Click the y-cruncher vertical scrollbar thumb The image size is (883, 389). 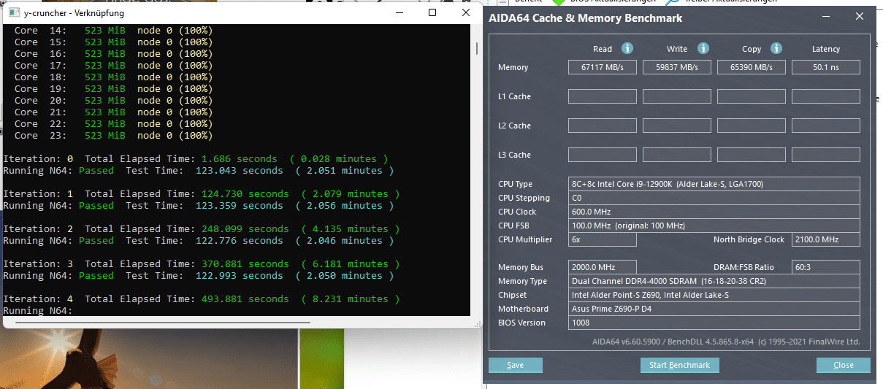[x=477, y=48]
